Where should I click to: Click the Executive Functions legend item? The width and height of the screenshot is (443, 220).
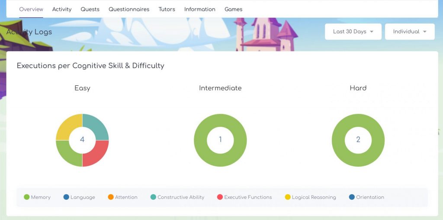[244, 197]
